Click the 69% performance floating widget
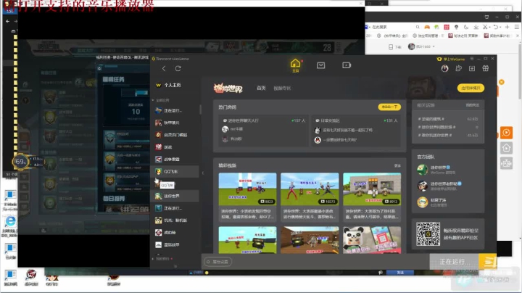This screenshot has width=522, height=293. pos(20,162)
